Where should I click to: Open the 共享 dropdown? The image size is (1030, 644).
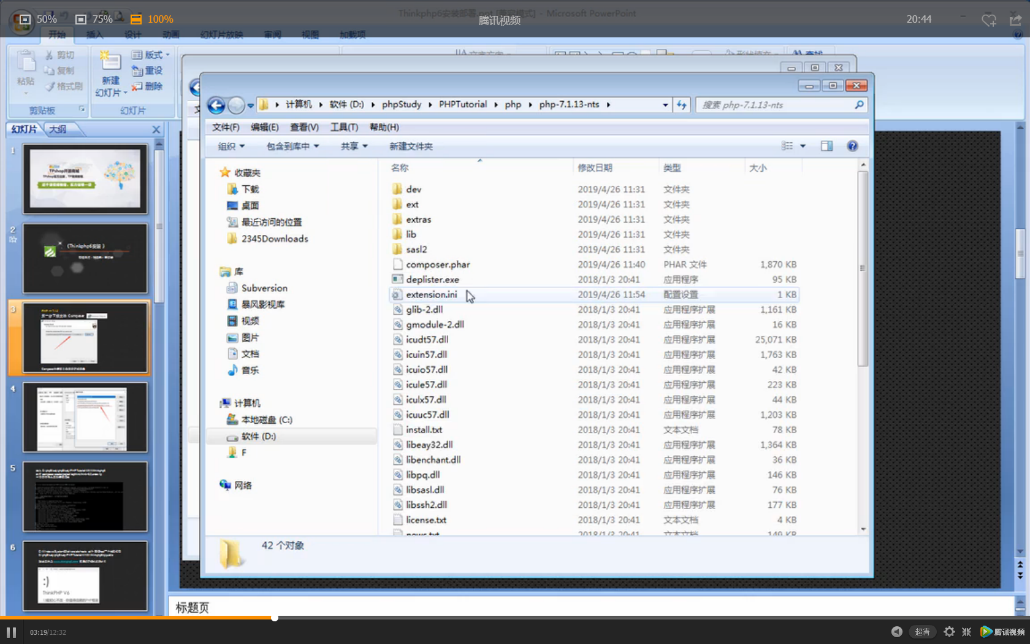tap(354, 146)
